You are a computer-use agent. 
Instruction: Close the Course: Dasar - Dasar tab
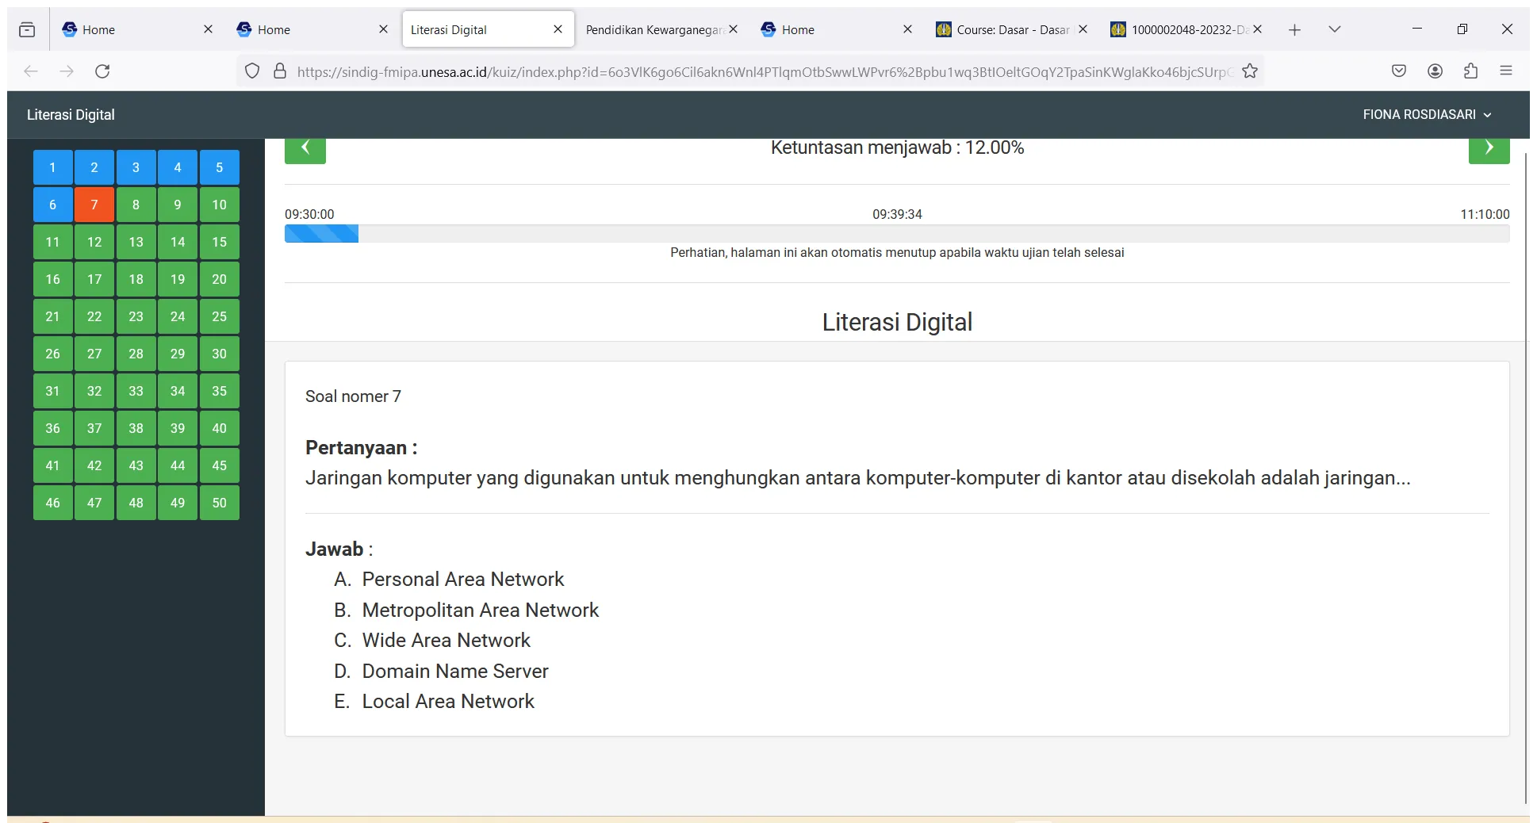[1083, 29]
